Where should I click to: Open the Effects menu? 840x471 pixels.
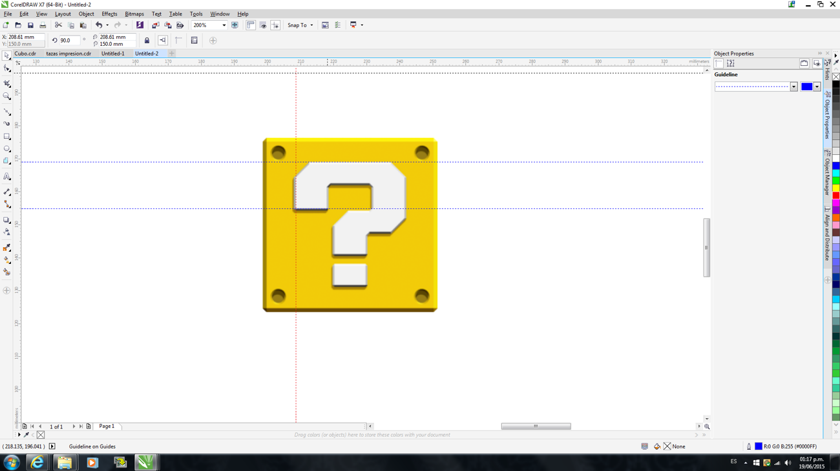coord(109,14)
